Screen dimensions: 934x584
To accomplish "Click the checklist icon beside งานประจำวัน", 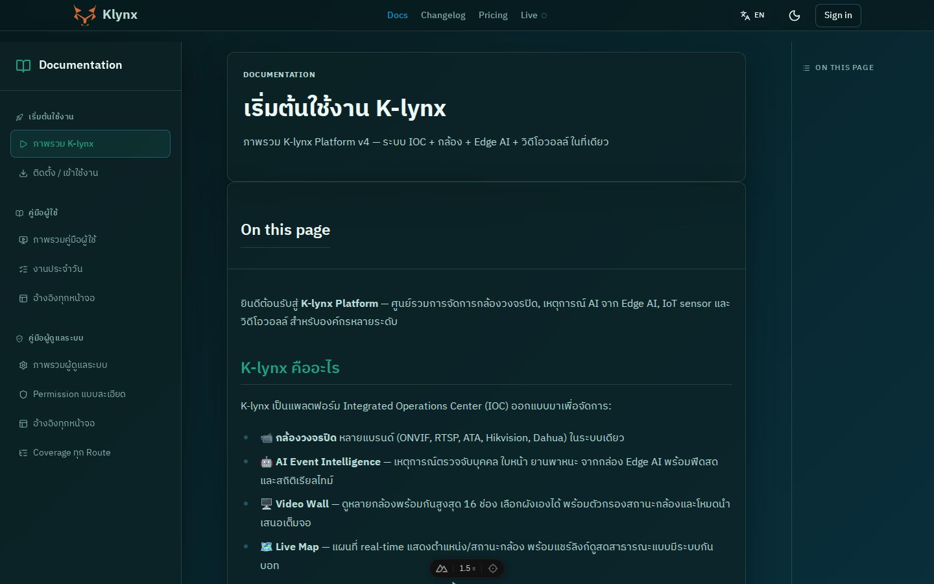I will [x=23, y=269].
